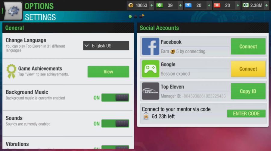The image size is (271, 151).
Task: Click the 10053 token balance
Action: pos(142,5)
